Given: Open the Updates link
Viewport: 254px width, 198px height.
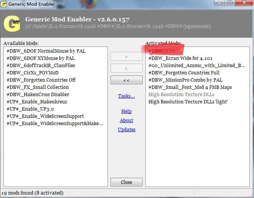Looking at the screenshot, I should pyautogui.click(x=127, y=130).
